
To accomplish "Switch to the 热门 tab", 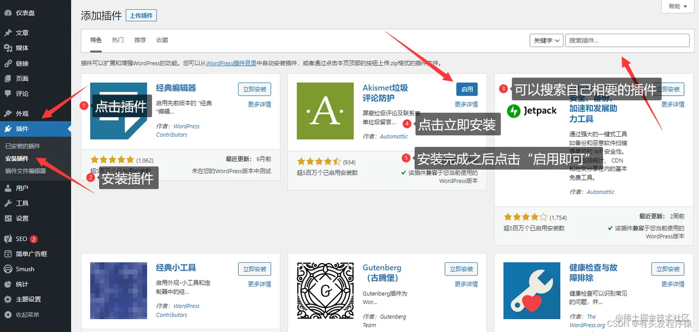I will coord(118,40).
